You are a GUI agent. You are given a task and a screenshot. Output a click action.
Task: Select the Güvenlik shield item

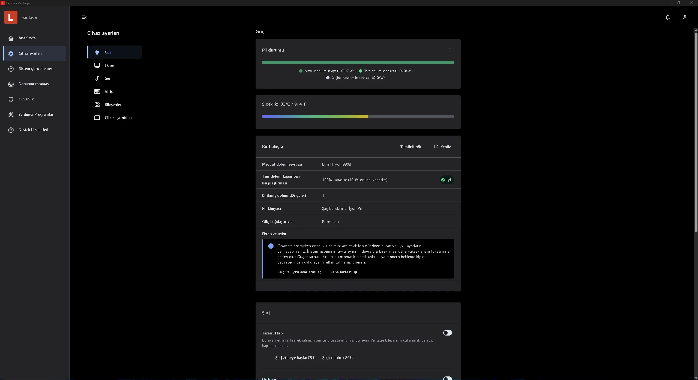[26, 99]
